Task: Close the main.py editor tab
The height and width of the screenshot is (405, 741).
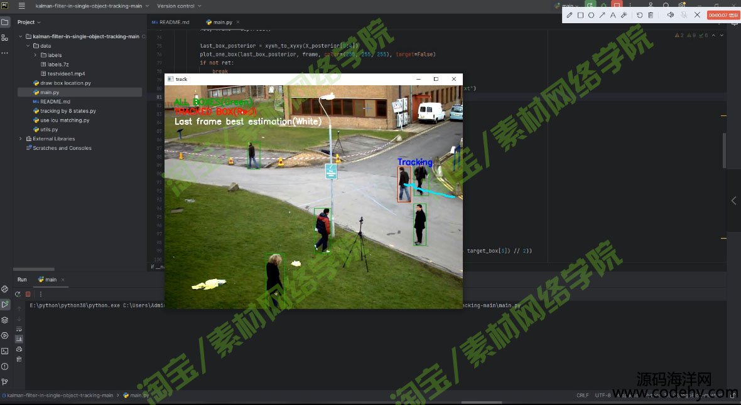Action: pos(238,22)
